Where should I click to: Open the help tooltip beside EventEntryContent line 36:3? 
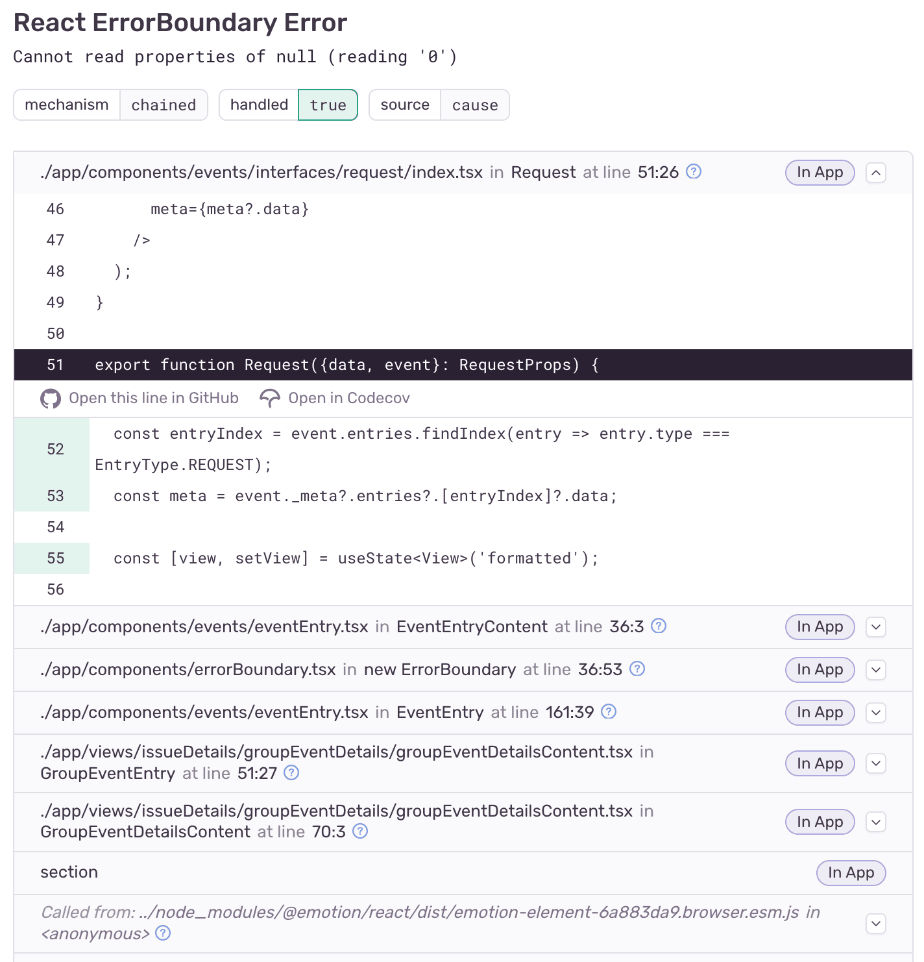tap(659, 626)
